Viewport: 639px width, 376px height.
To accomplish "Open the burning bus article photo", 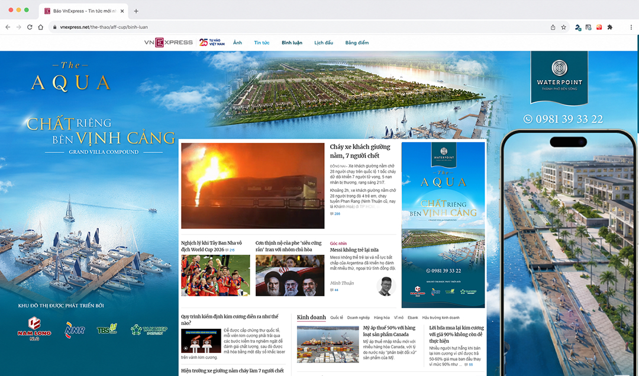I will pyautogui.click(x=253, y=186).
